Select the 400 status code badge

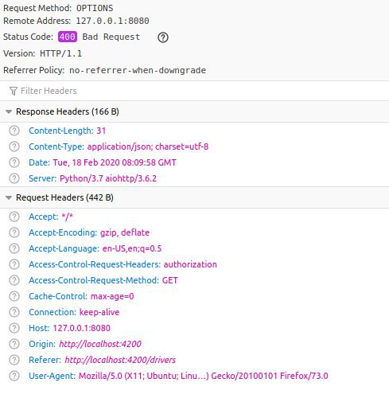coord(68,37)
